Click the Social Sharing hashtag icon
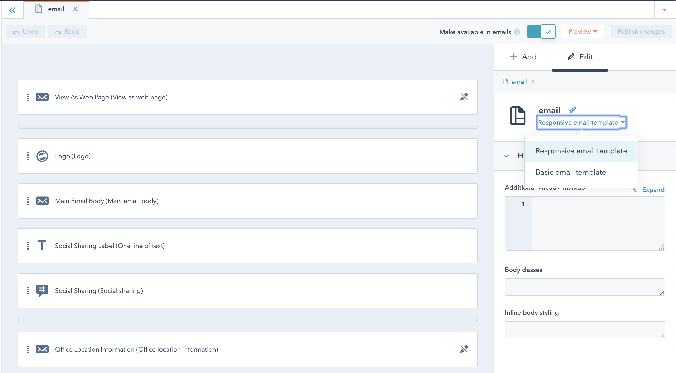676x373 pixels. pyautogui.click(x=42, y=290)
